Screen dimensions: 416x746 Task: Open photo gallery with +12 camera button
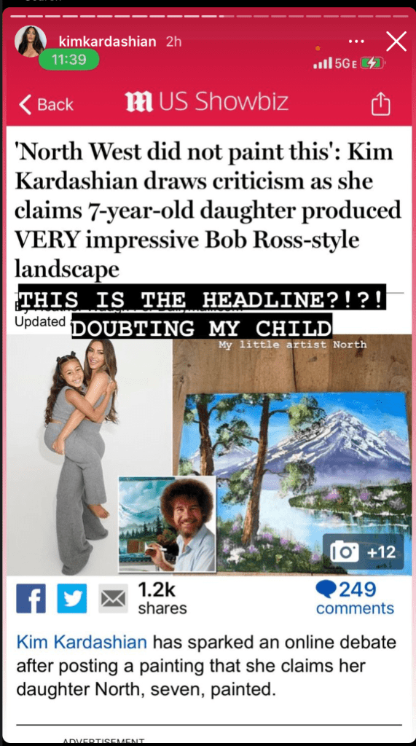(363, 552)
